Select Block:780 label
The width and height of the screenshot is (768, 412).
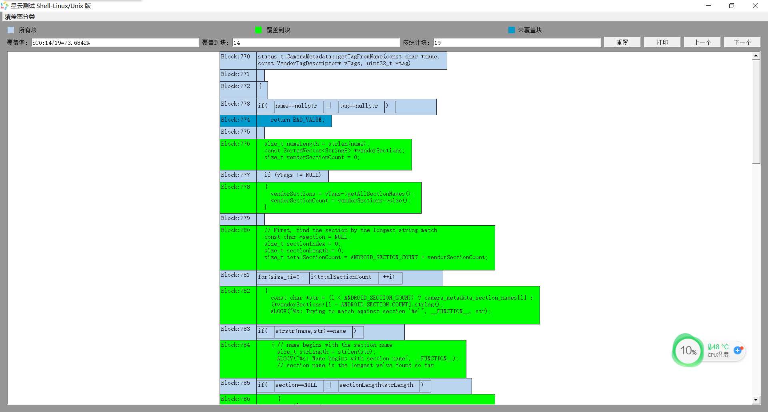(x=238, y=248)
